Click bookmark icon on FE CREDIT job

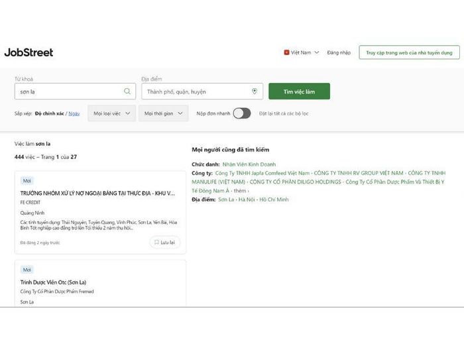tap(156, 243)
